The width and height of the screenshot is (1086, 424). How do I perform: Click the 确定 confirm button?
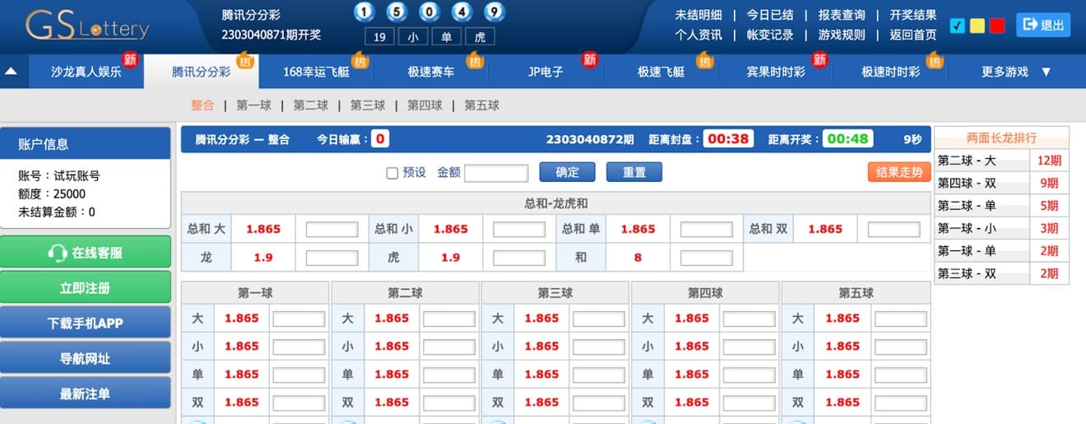(568, 172)
